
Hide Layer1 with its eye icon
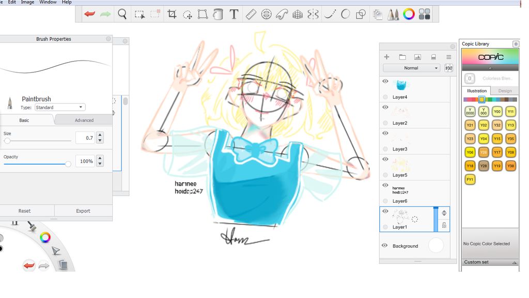[385, 211]
